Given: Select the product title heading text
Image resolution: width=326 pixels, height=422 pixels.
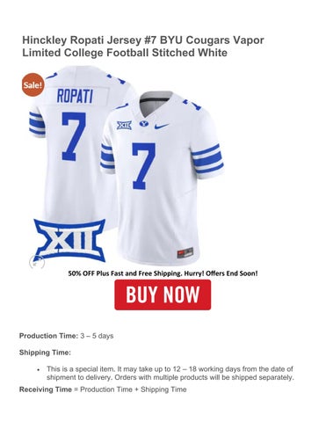Looking at the screenshot, I should coord(143,47).
